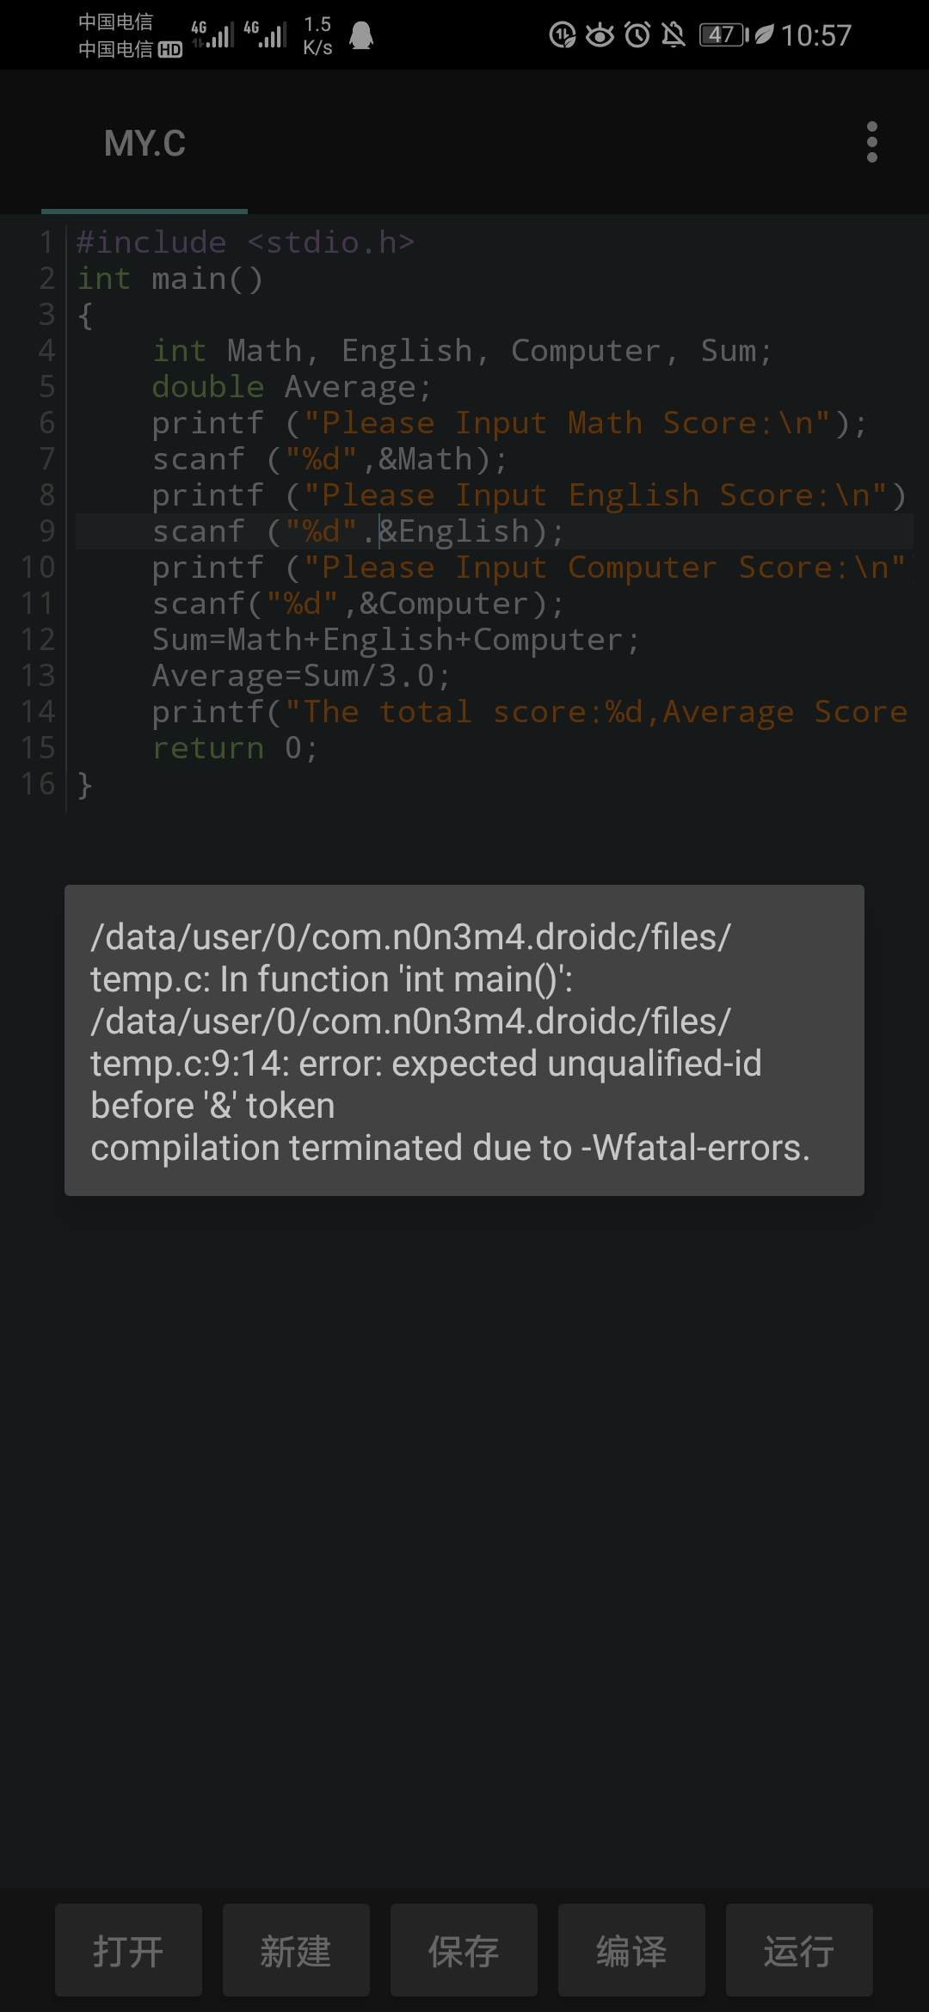Place cursor on the return 0 line
Screen dimensions: 929x2012
click(234, 749)
